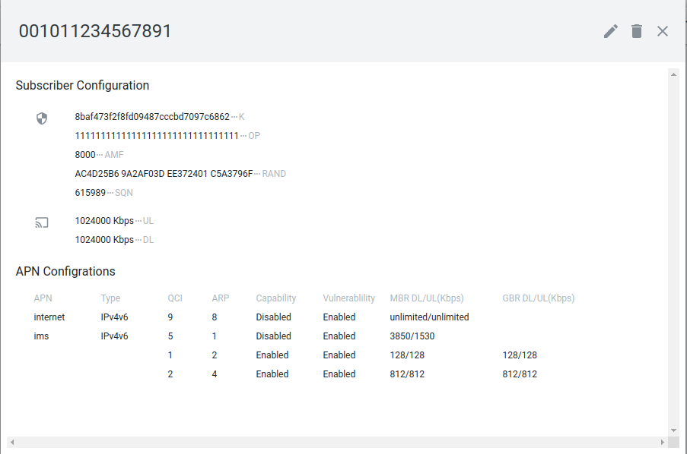Click the scroll up arrow
The image size is (687, 454).
[673, 75]
